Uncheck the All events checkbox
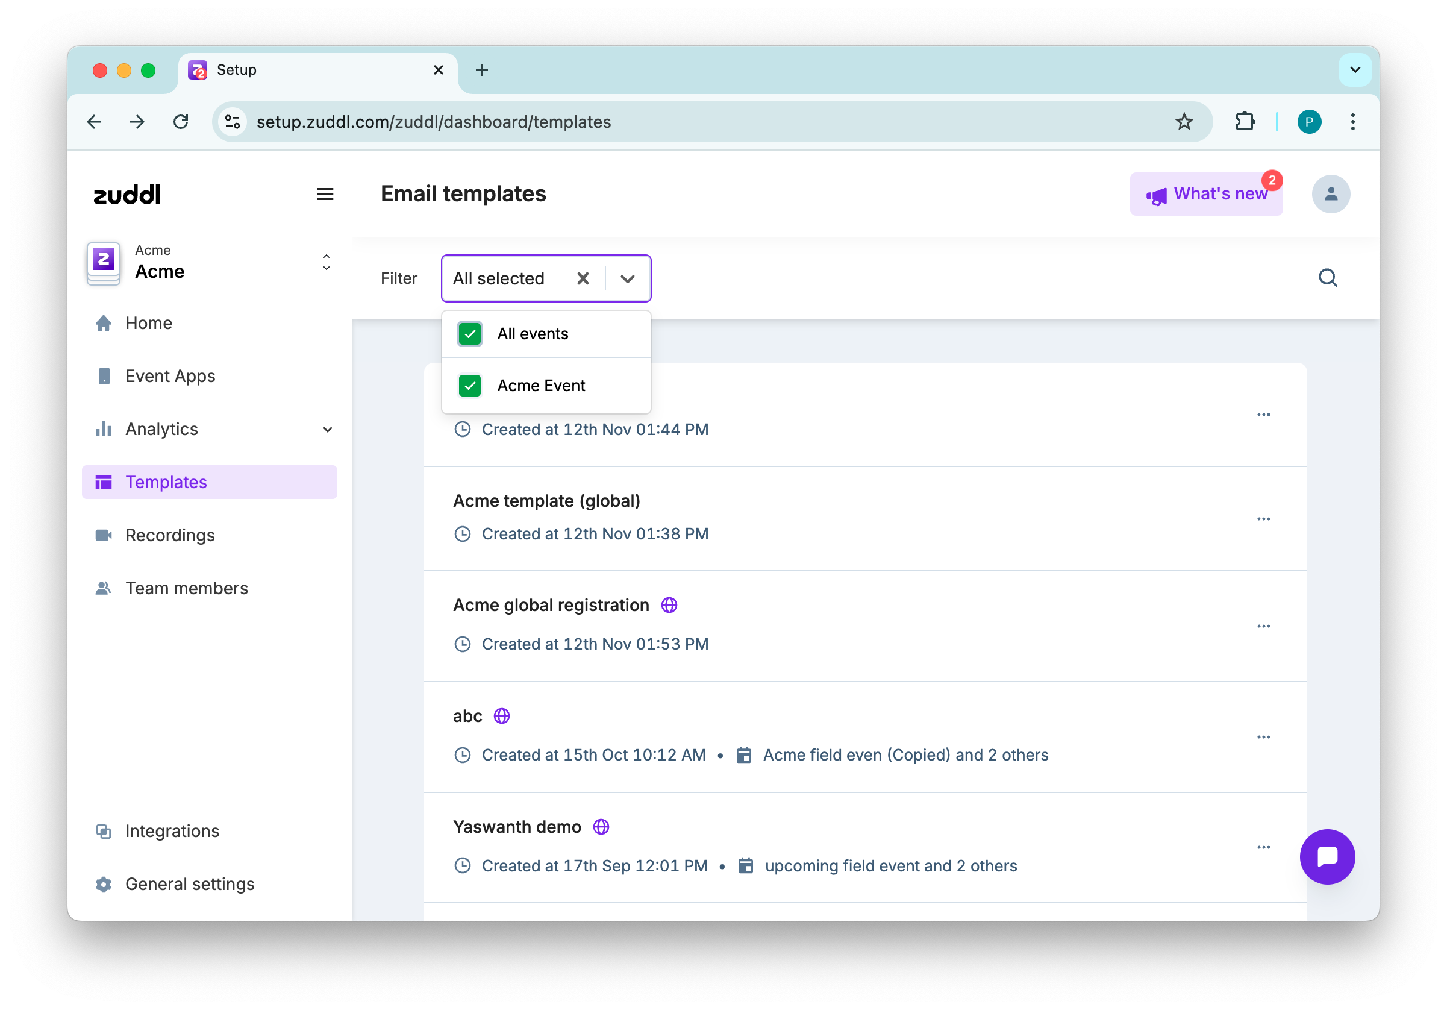The height and width of the screenshot is (1010, 1447). tap(469, 333)
